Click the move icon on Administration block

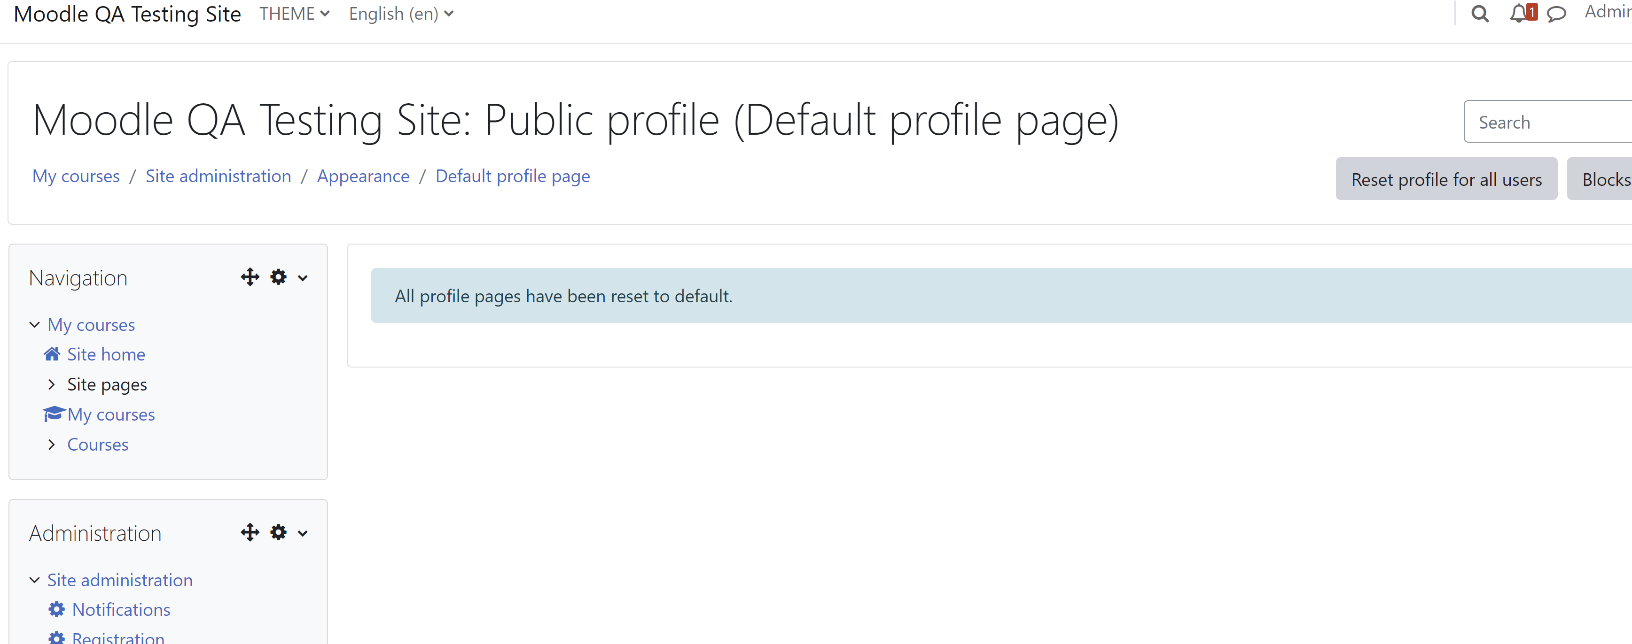pyautogui.click(x=250, y=533)
